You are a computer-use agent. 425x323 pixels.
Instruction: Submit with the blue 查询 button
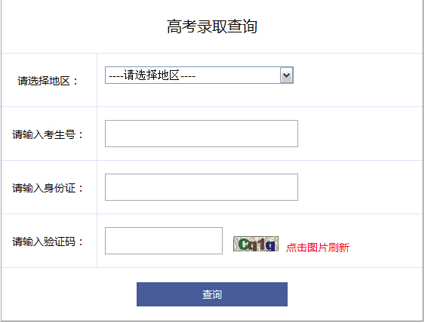(x=212, y=294)
